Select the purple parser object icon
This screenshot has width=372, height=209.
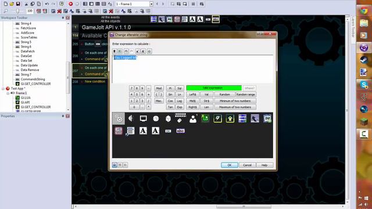[255, 118]
